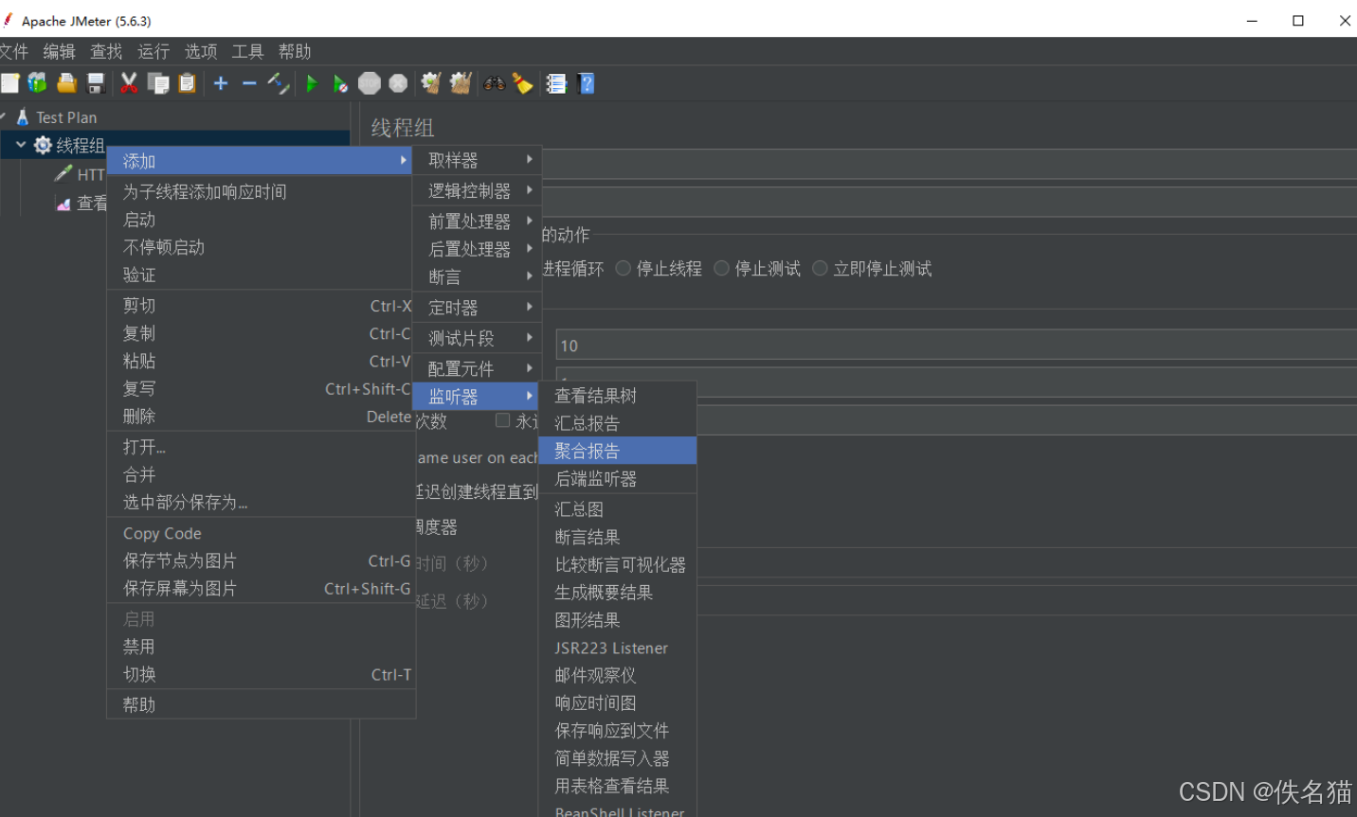Image resolution: width=1357 pixels, height=817 pixels.
Task: Expand the 逻辑控制器 submenu
Action: [x=477, y=190]
